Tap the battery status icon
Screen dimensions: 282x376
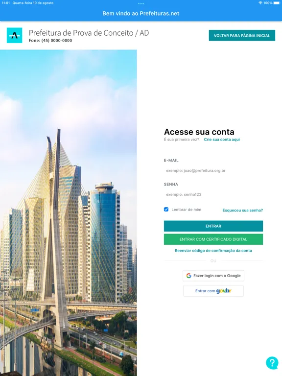tap(276, 3)
